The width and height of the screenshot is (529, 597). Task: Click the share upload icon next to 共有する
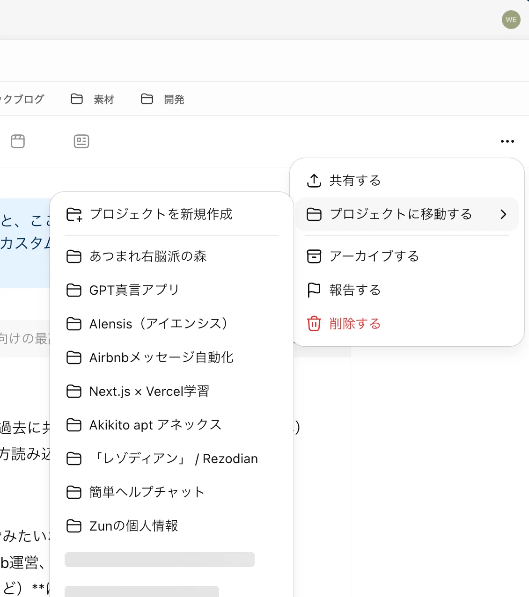(314, 181)
